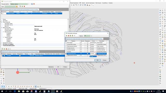Choose Используется option in the status dropdown list
This screenshot has height=93, width=166.
click(93, 55)
